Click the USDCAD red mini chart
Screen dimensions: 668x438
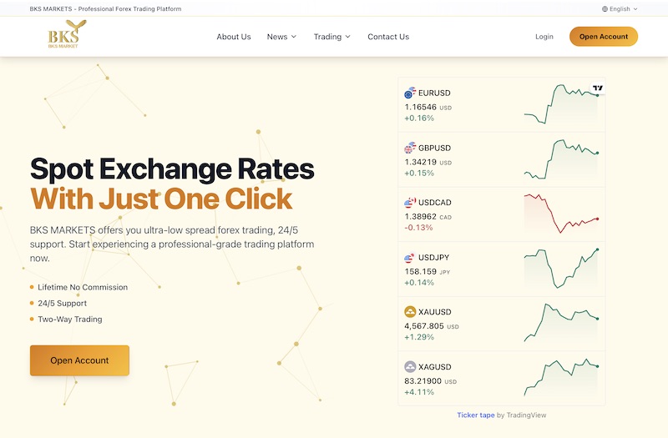(x=561, y=214)
